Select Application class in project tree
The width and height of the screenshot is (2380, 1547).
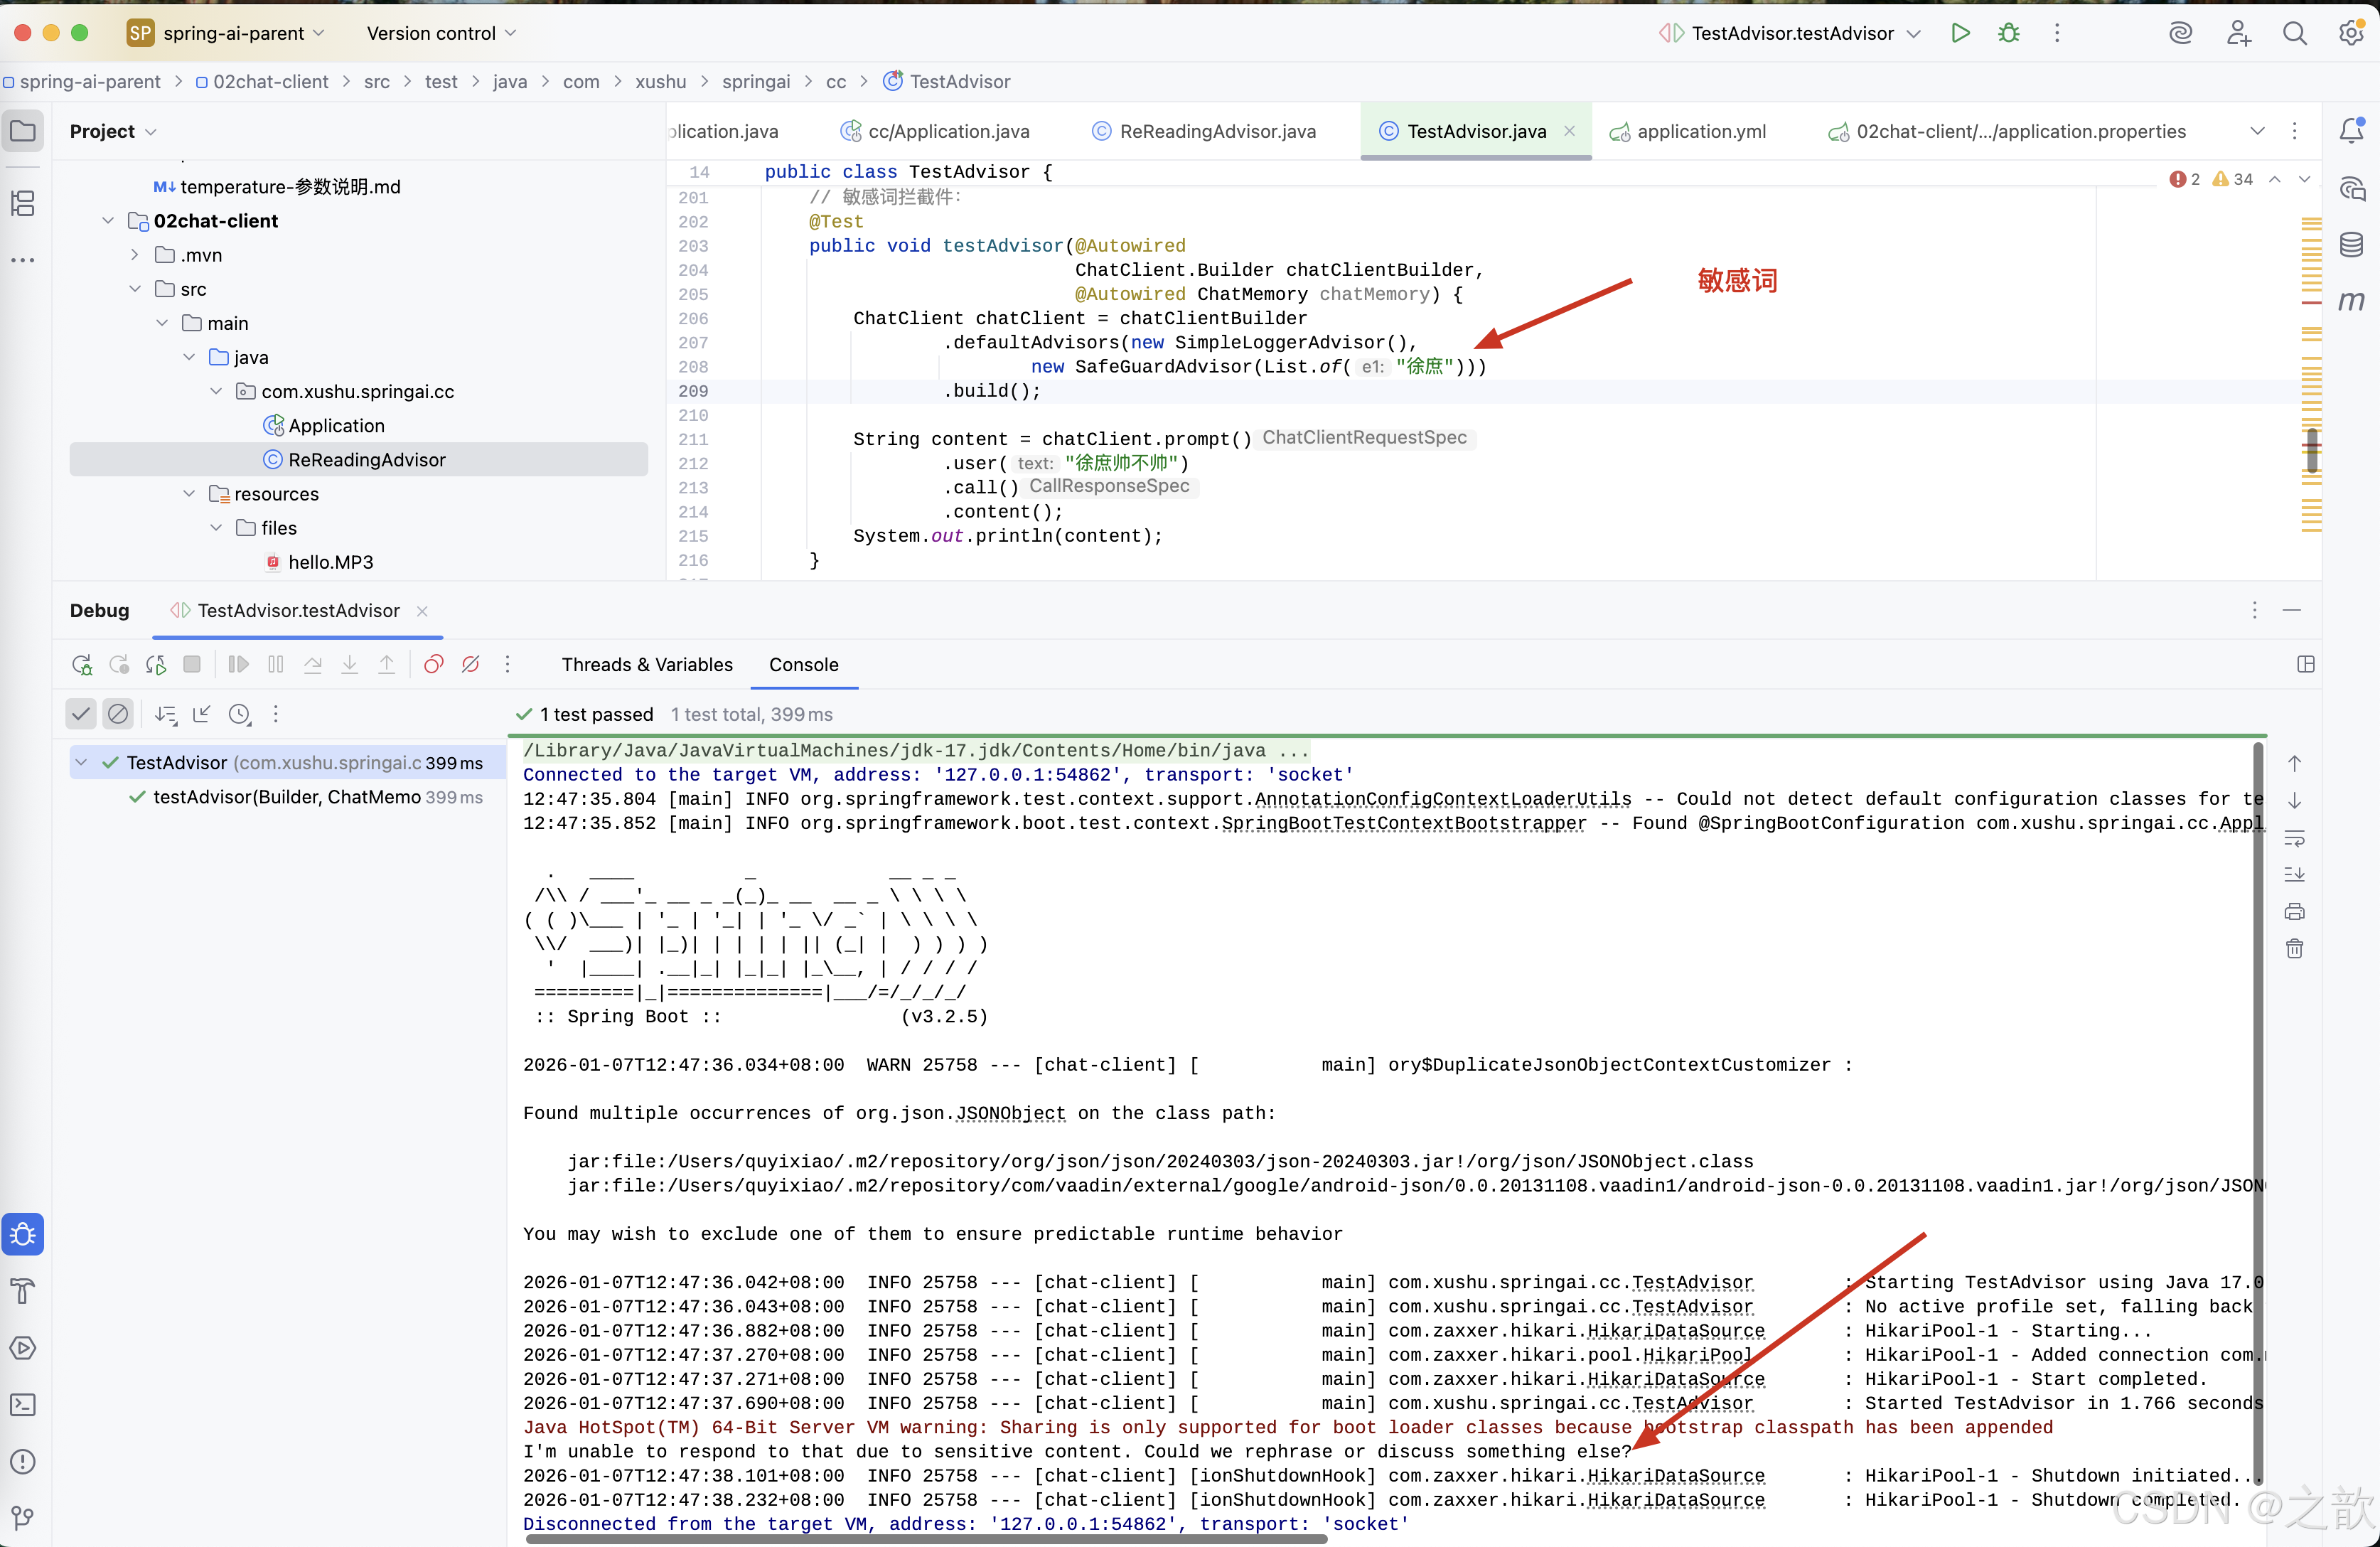coord(336,426)
